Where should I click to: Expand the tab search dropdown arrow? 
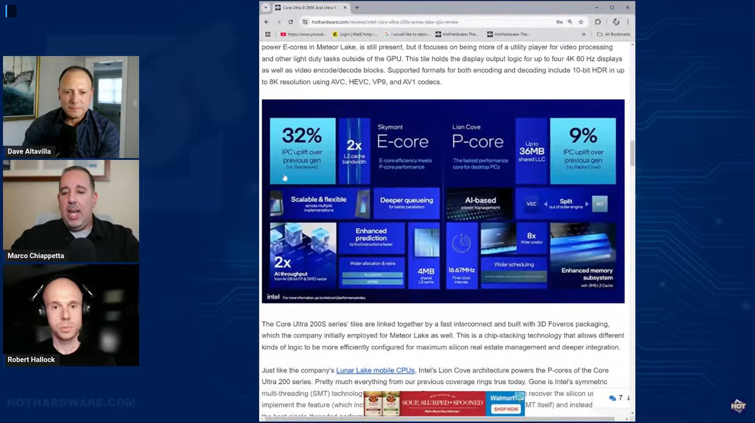(266, 7)
